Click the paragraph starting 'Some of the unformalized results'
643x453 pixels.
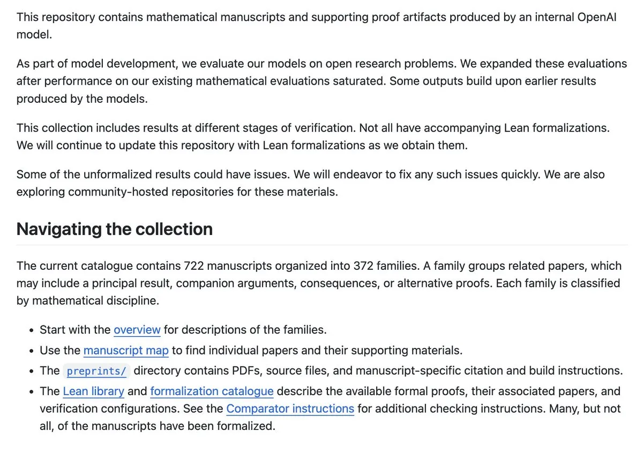[x=311, y=183]
